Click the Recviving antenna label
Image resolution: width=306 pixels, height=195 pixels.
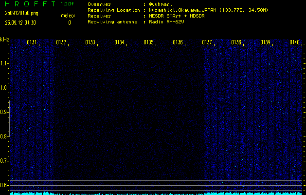coord(112,22)
